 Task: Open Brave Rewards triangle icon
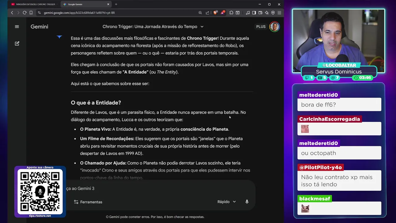(222, 13)
